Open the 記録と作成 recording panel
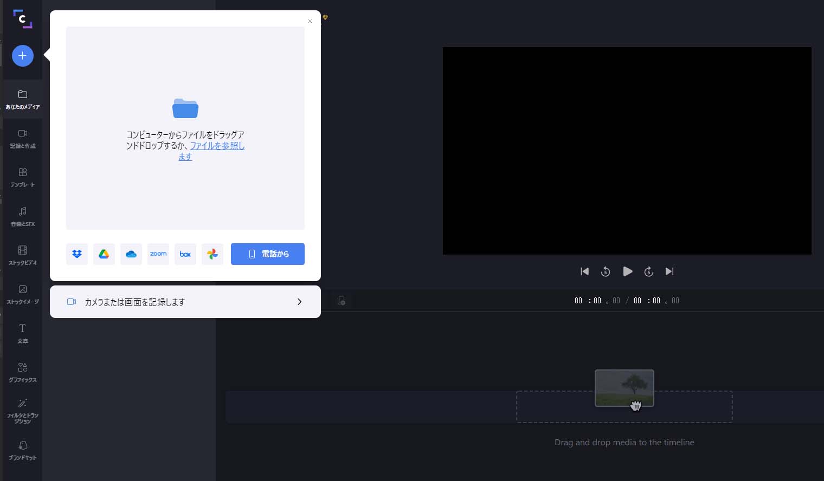This screenshot has width=824, height=481. [x=22, y=138]
